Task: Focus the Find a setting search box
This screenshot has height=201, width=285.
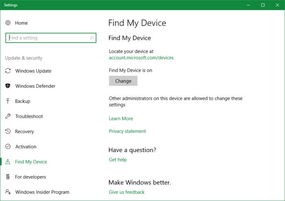Action: [x=51, y=38]
